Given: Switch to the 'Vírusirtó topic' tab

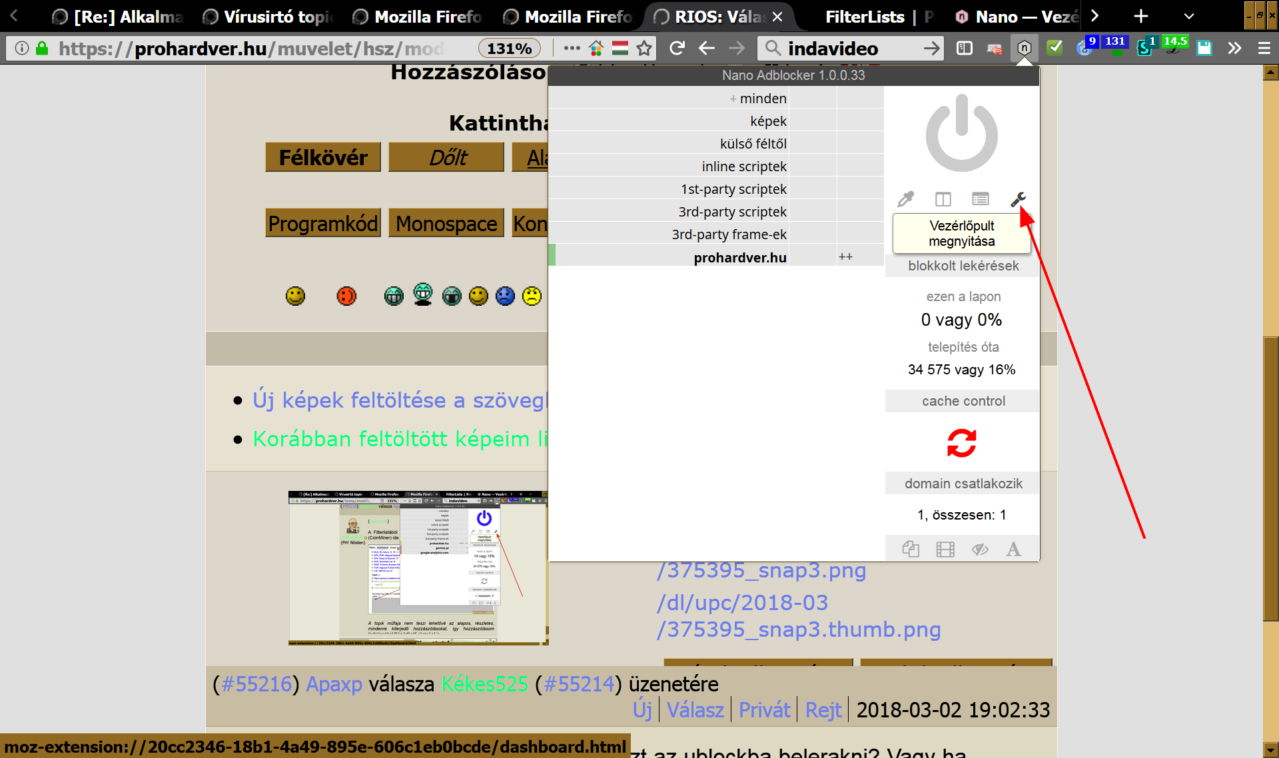Looking at the screenshot, I should click(268, 17).
